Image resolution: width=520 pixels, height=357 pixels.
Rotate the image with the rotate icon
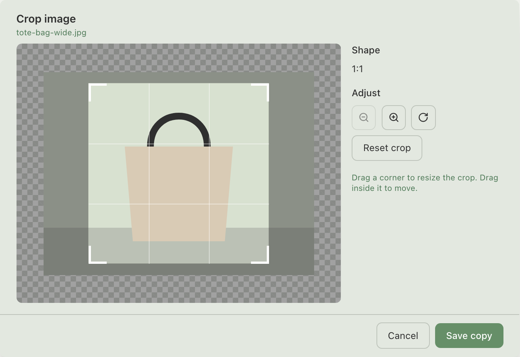pos(423,118)
